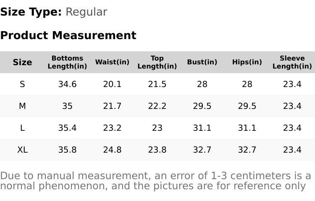The image size is (315, 201).
Task: Select the top length value 23 for L
Action: (x=157, y=128)
